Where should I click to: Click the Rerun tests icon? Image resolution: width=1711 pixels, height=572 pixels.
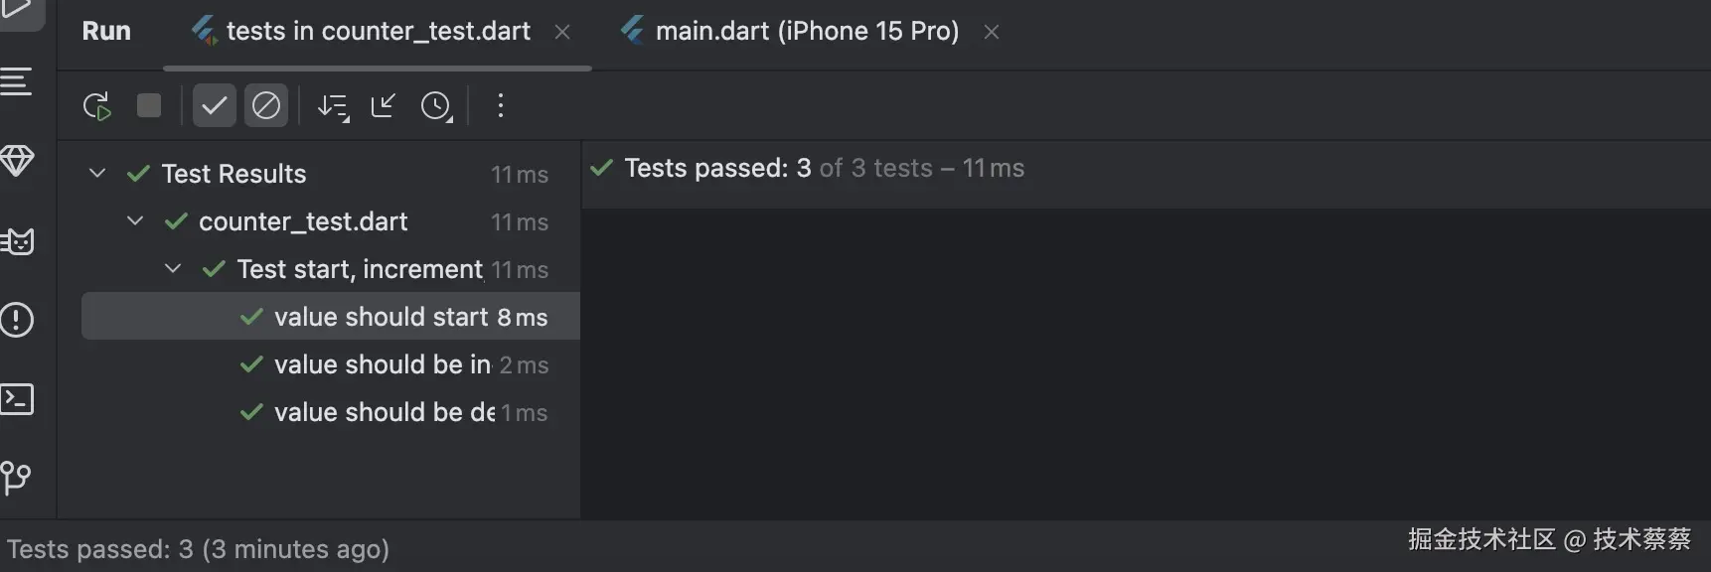96,106
